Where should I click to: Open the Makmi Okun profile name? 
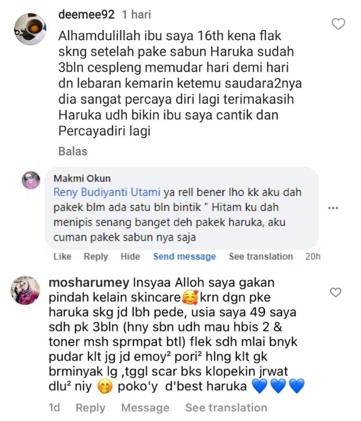point(82,178)
